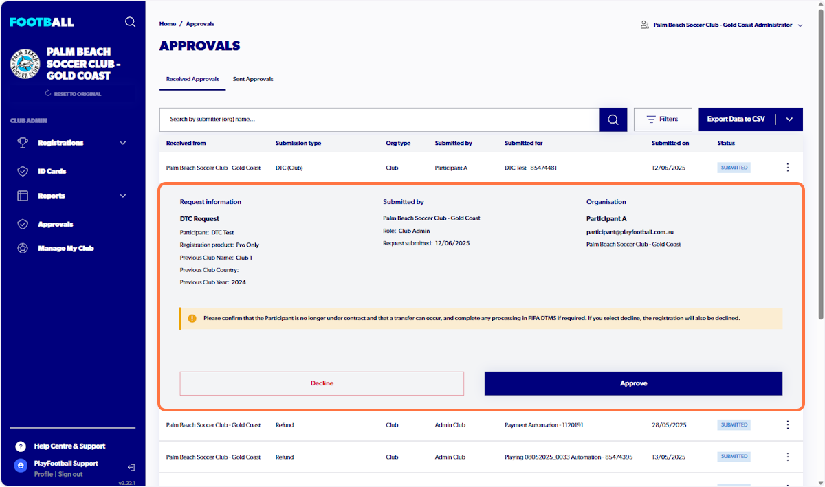Open ID Cards in sidebar
The image size is (825, 487).
(x=52, y=171)
